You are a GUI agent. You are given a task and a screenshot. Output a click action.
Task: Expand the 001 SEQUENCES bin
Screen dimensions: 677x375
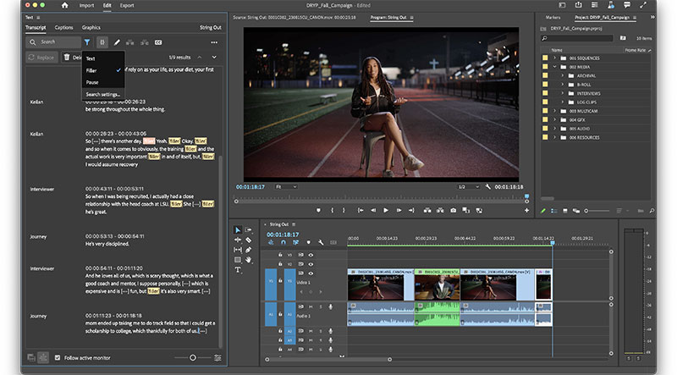tap(555, 58)
